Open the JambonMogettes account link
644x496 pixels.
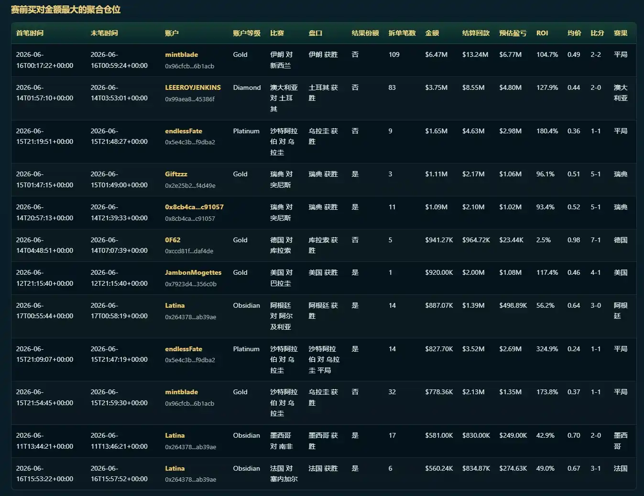[193, 272]
